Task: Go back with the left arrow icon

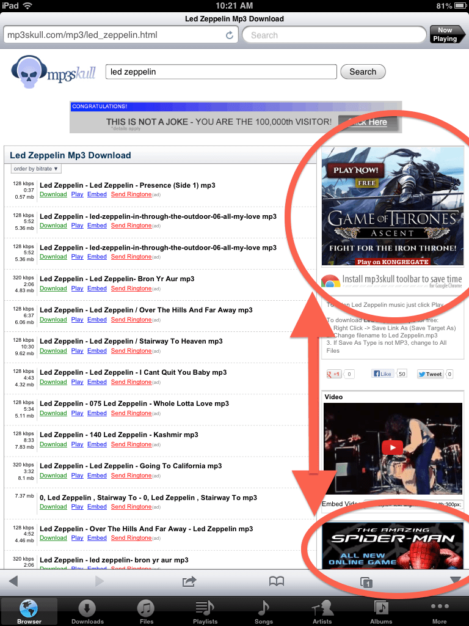Action: point(13,581)
